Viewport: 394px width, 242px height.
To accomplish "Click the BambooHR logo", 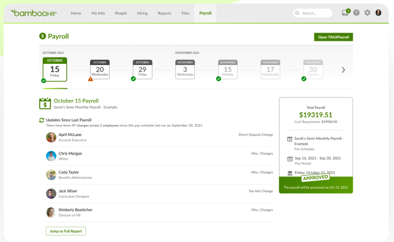I will coord(34,13).
